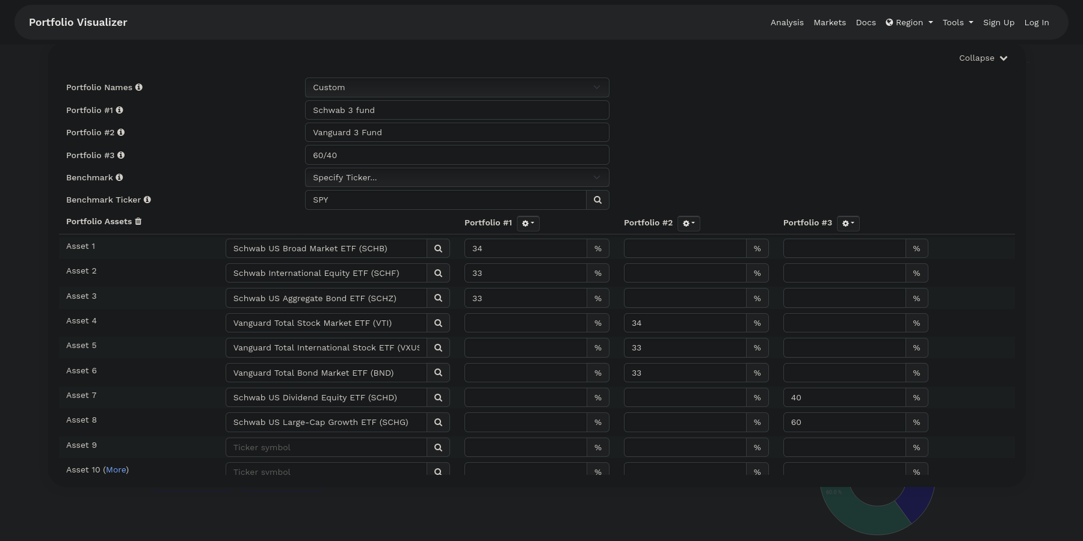Click Schwab US Dividend Equity ETF field
Image resolution: width=1083 pixels, height=541 pixels.
point(326,397)
